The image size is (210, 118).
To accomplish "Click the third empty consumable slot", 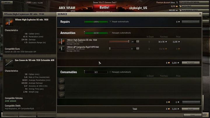I will tap(62, 95).
